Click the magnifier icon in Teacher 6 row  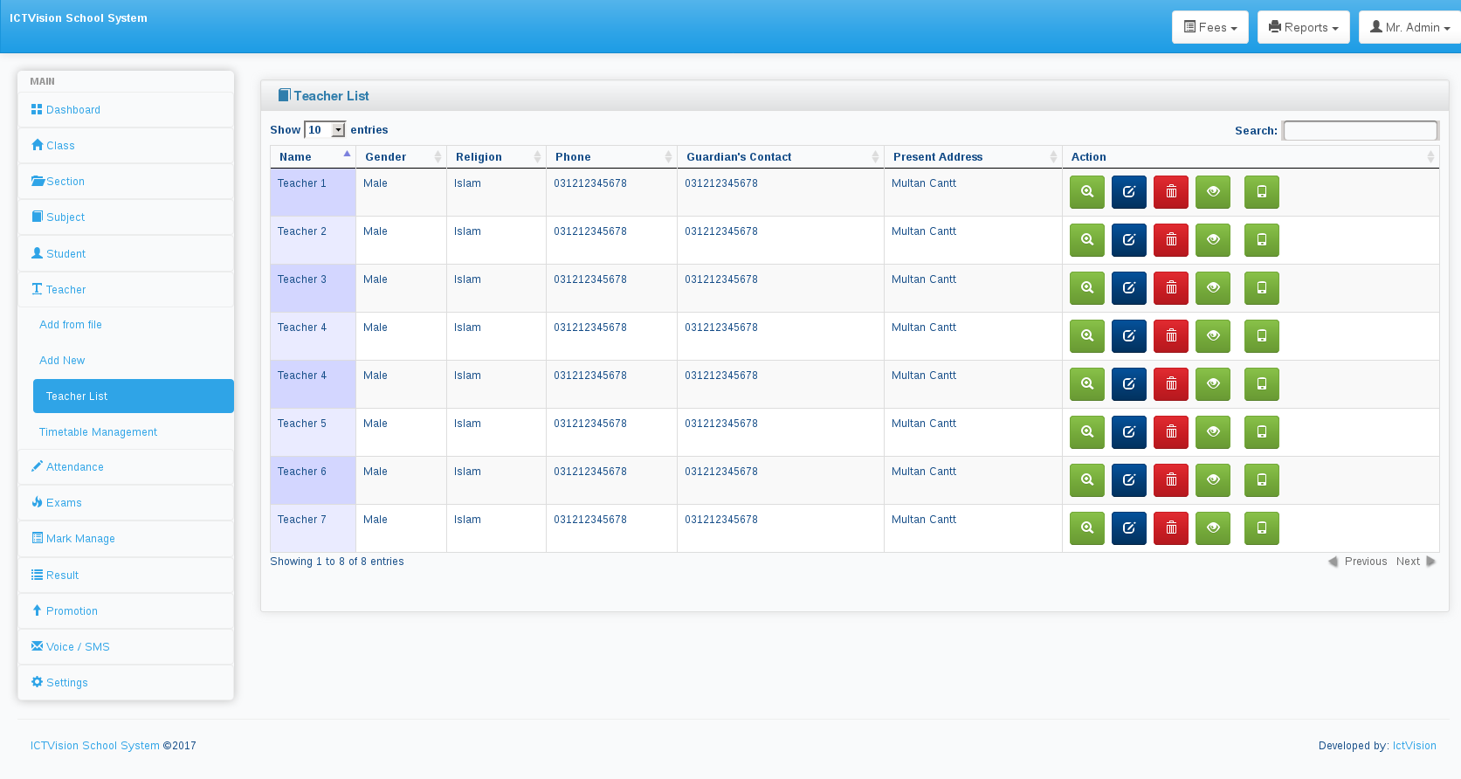pos(1086,480)
